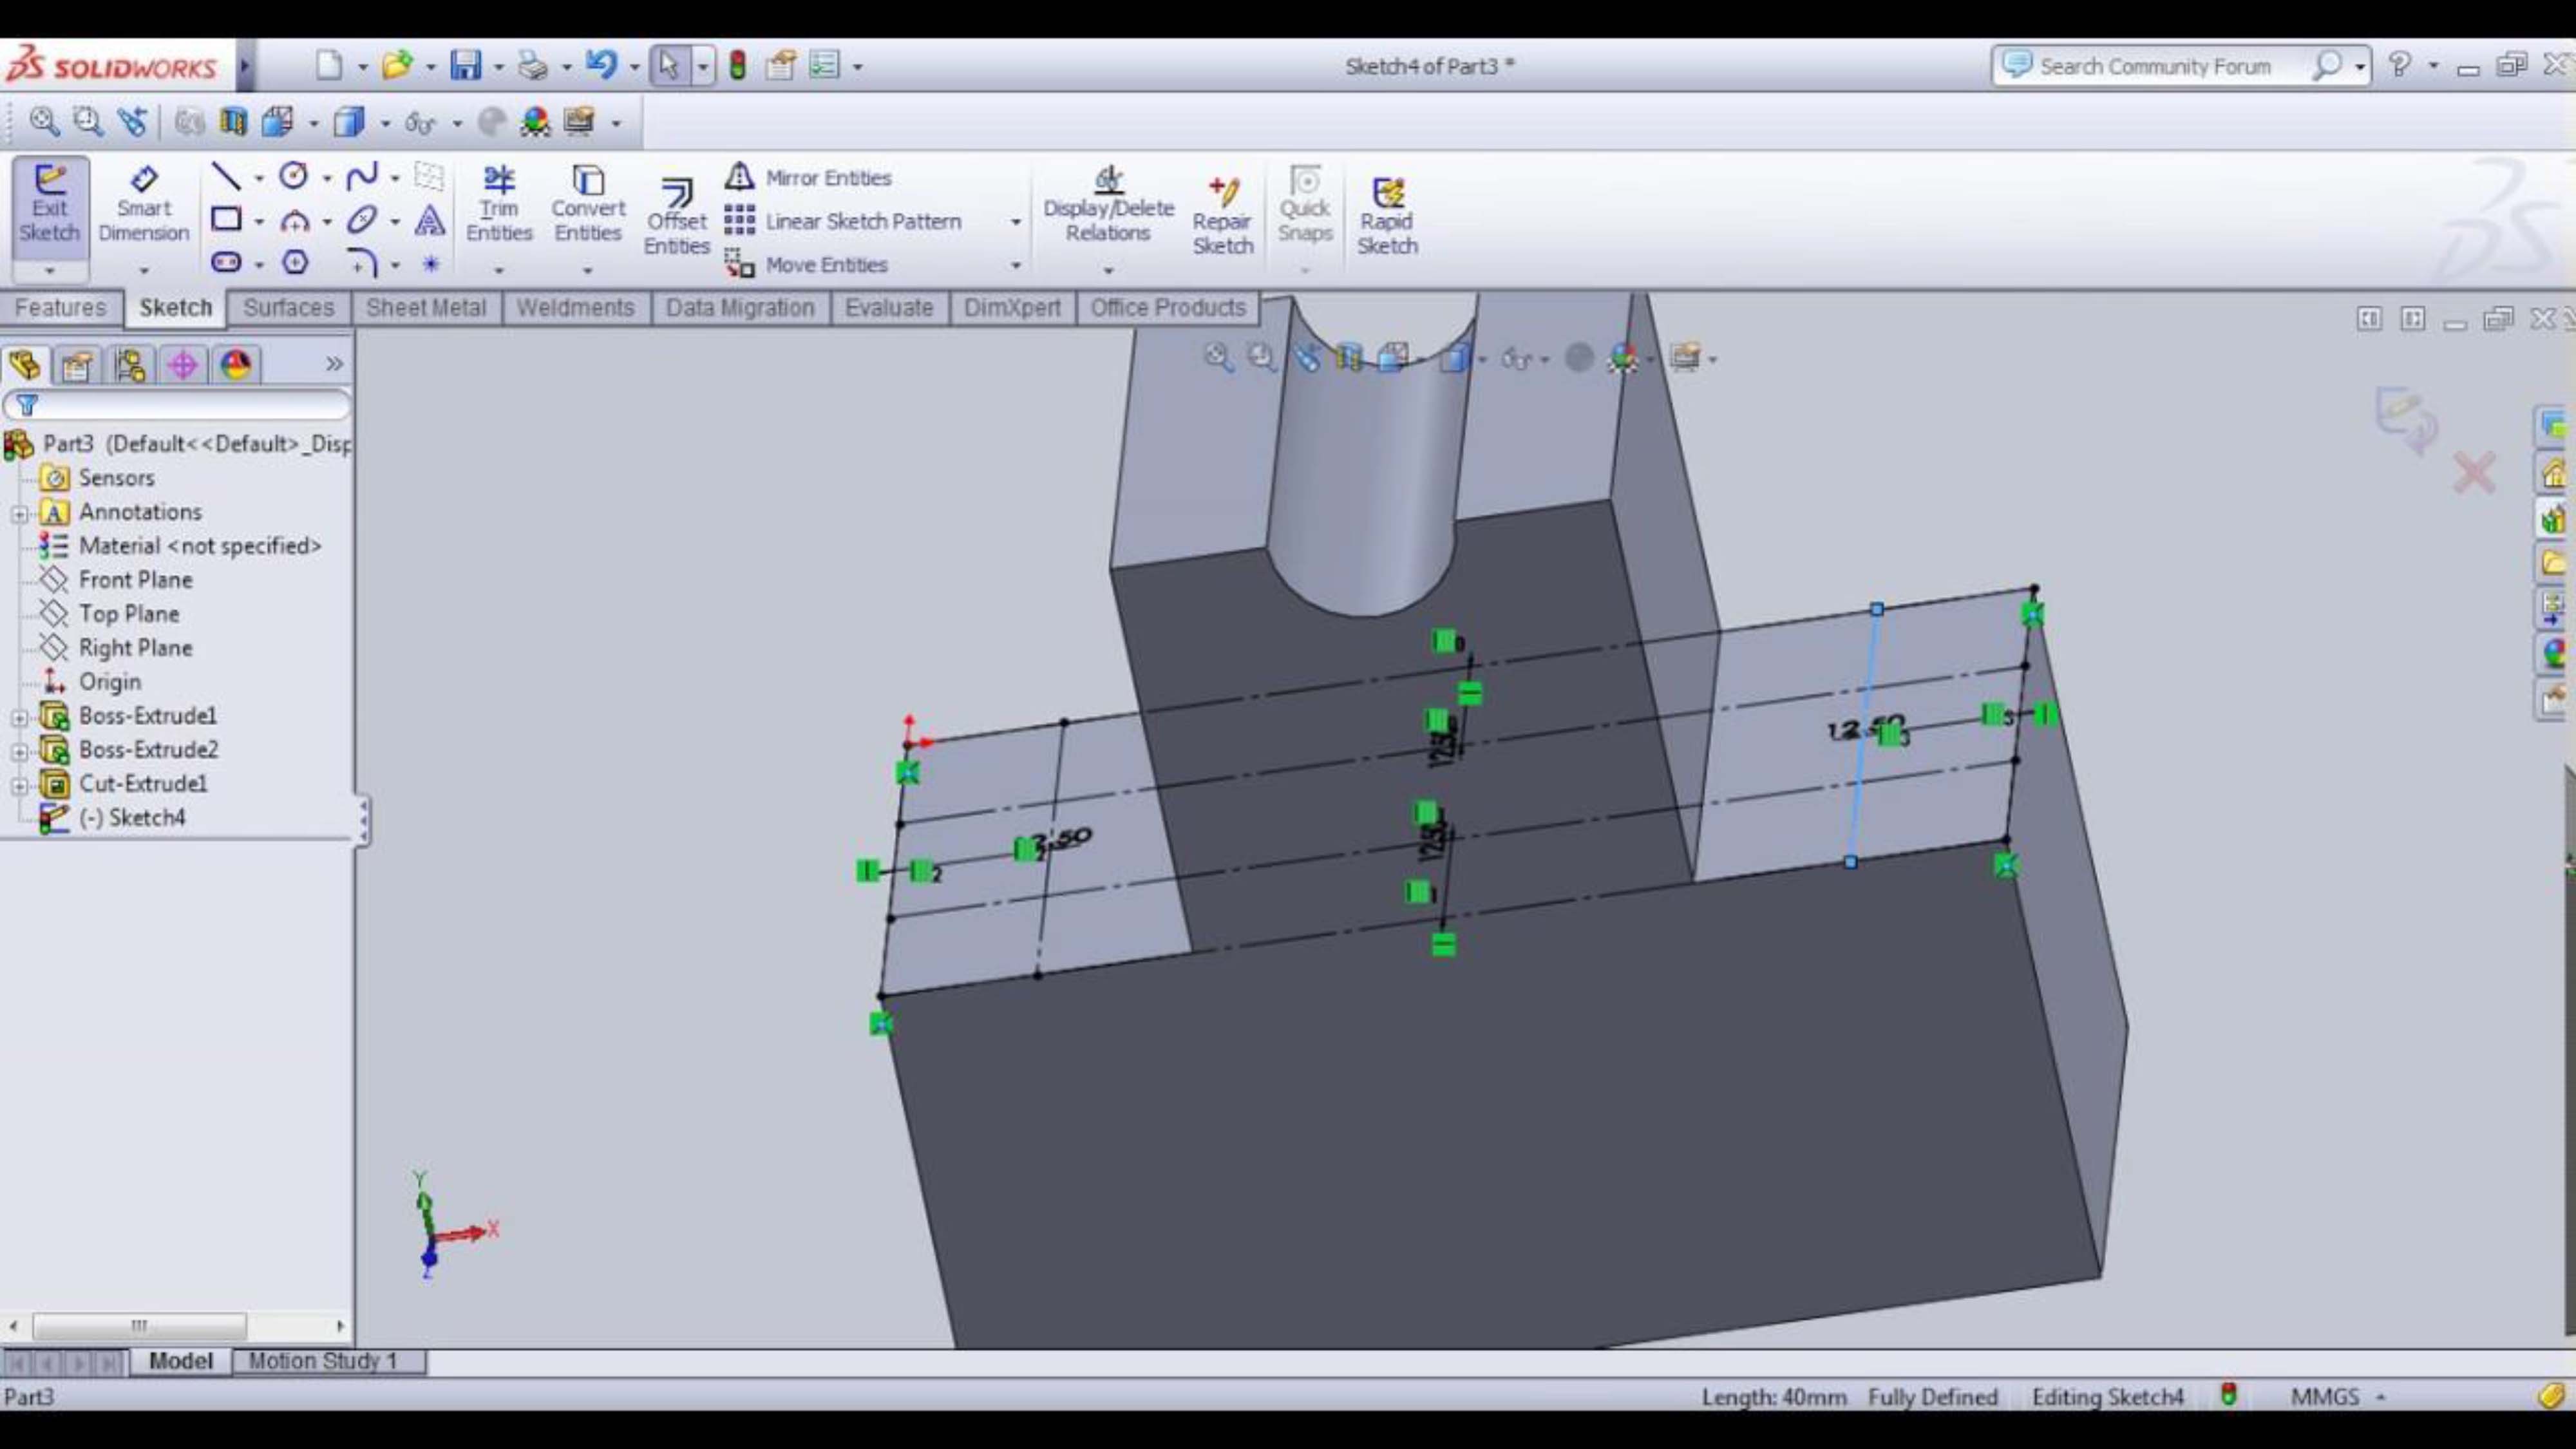Select the Sketch Fillet tool
Screen dimensions: 2576x1449
(361, 263)
